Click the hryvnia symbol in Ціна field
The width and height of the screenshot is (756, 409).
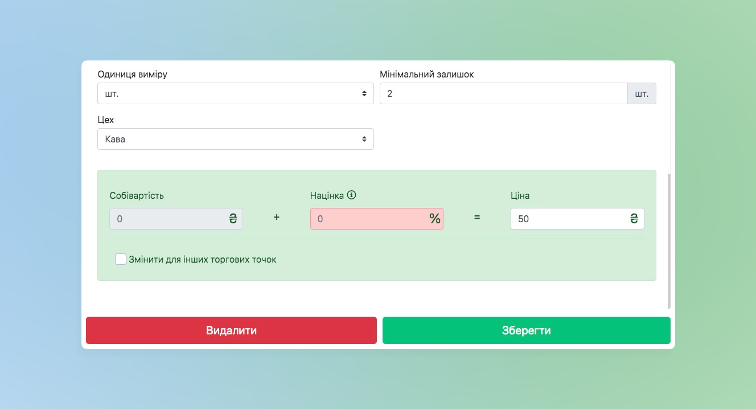coord(634,219)
